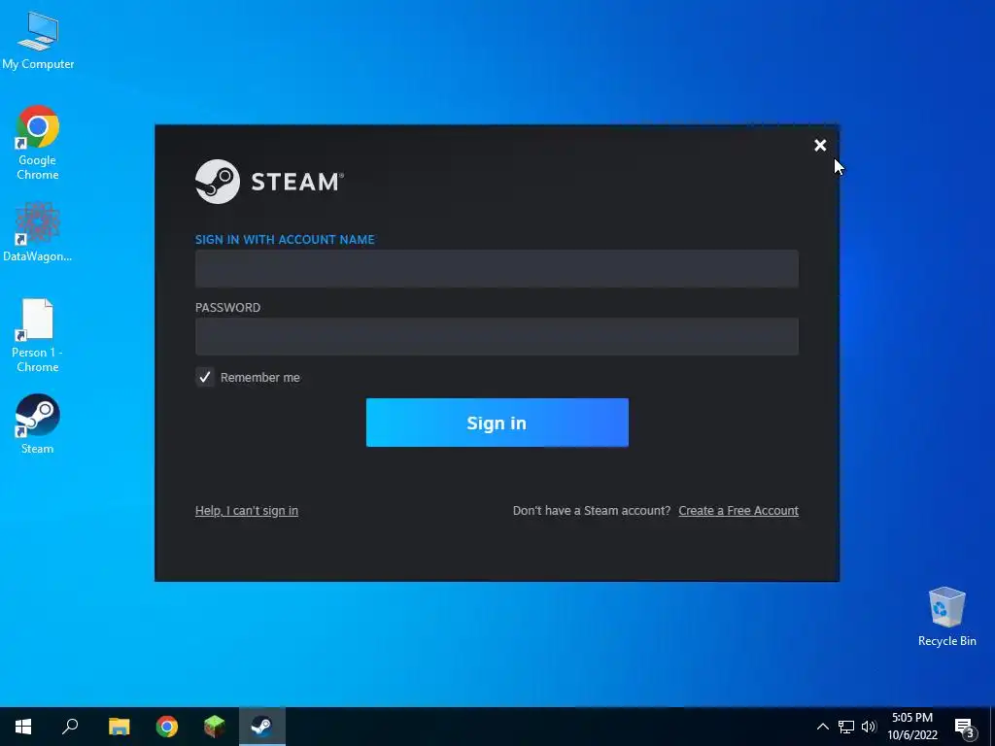Screen dimensions: 995x746
Task: Open the network status tray icon
Action: click(x=846, y=727)
